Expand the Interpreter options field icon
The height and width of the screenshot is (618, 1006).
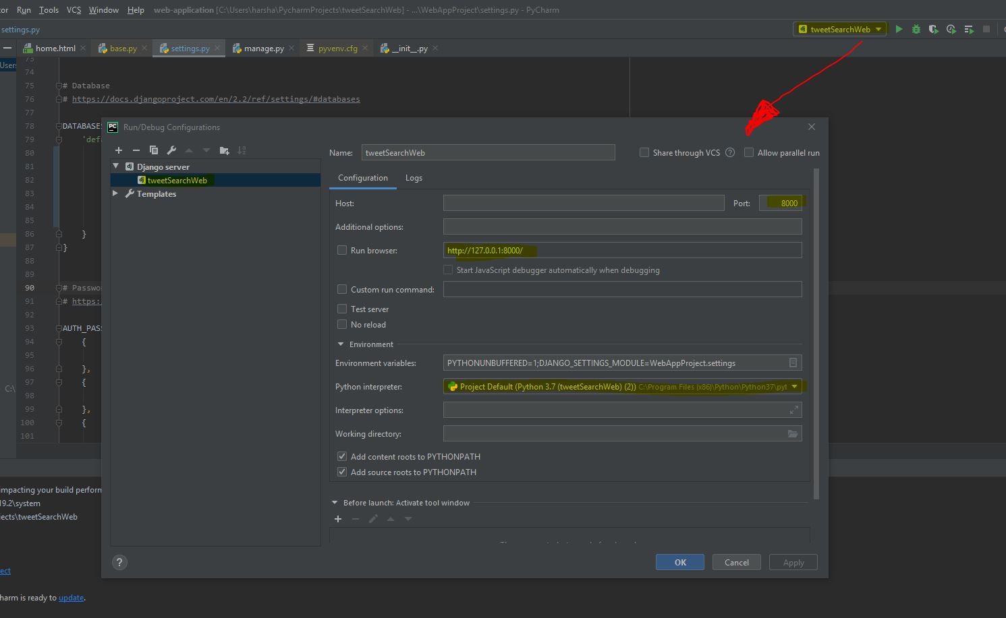click(794, 410)
